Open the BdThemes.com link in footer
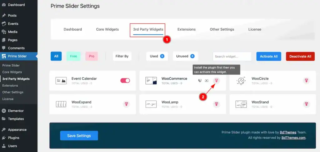The height and width of the screenshot is (152, 320). 293,138
